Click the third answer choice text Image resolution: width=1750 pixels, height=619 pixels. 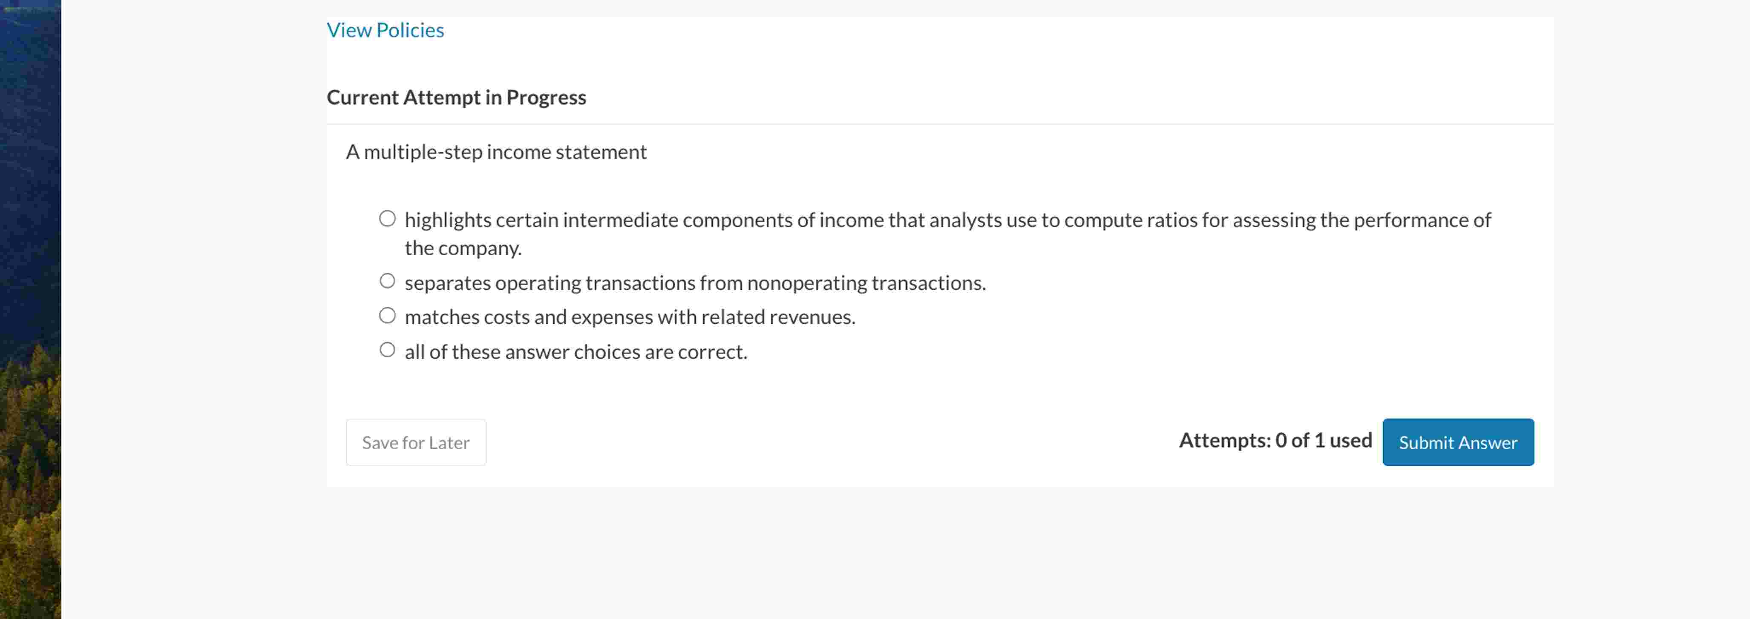click(x=630, y=316)
